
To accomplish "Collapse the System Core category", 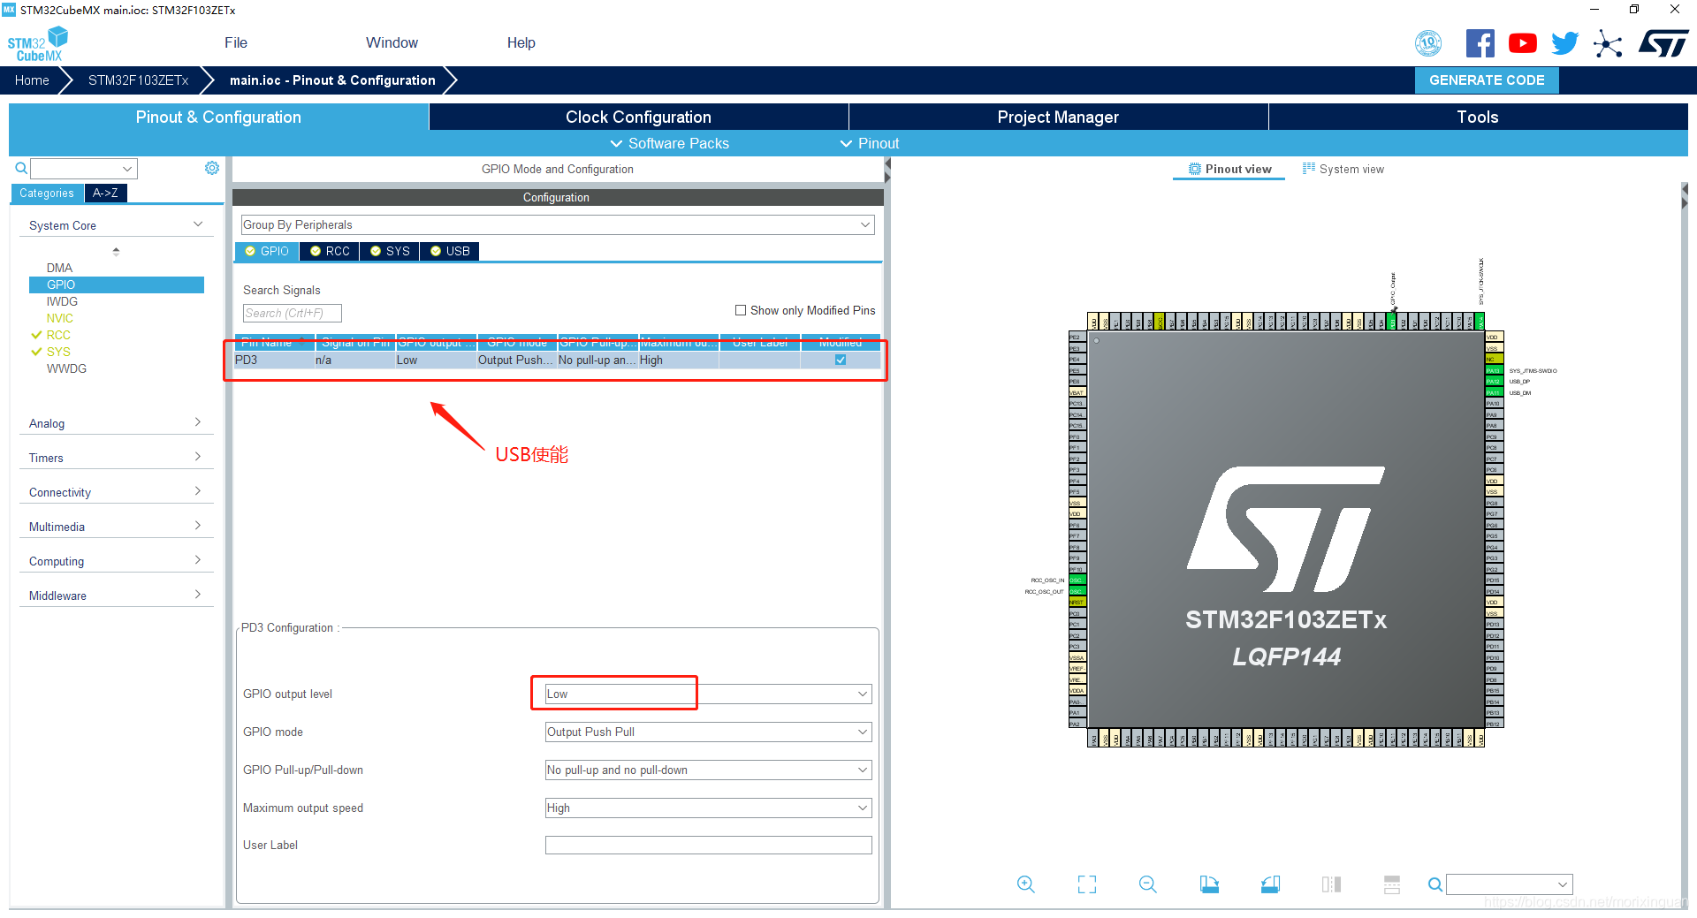I will click(x=196, y=224).
